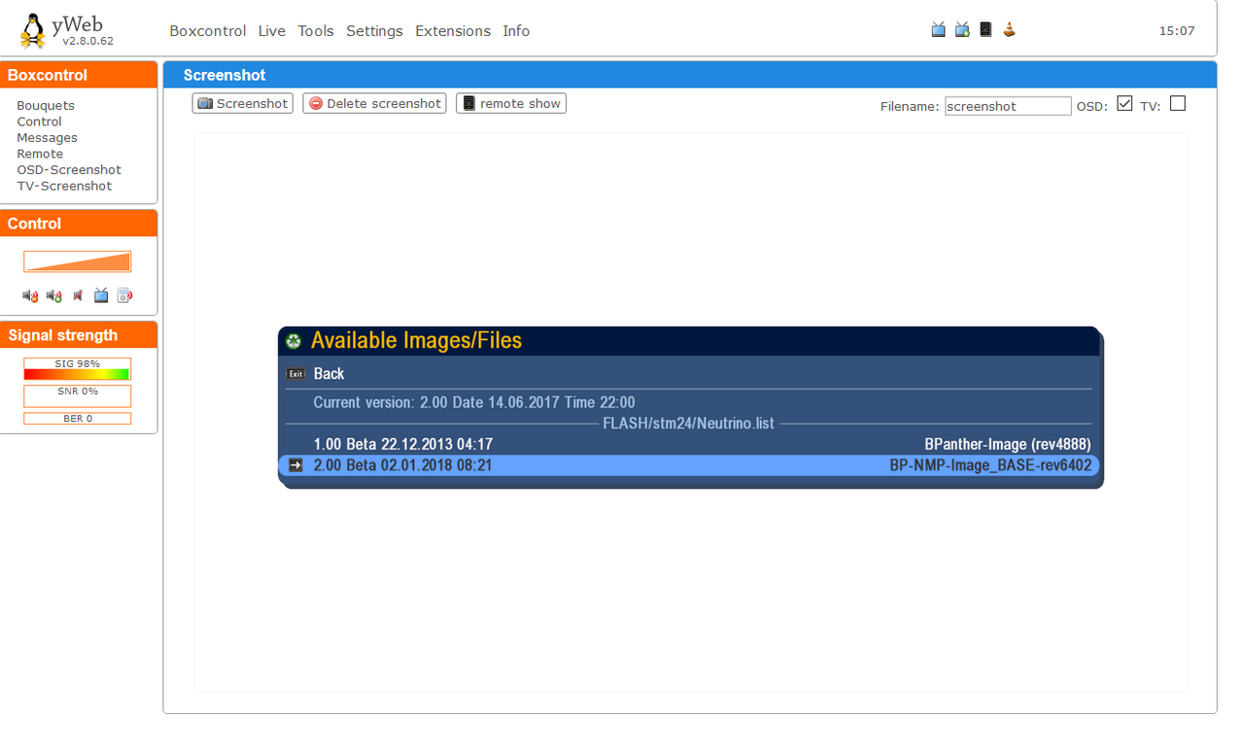This screenshot has width=1244, height=751.
Task: Click the SIG 98% signal bar
Action: click(x=77, y=368)
